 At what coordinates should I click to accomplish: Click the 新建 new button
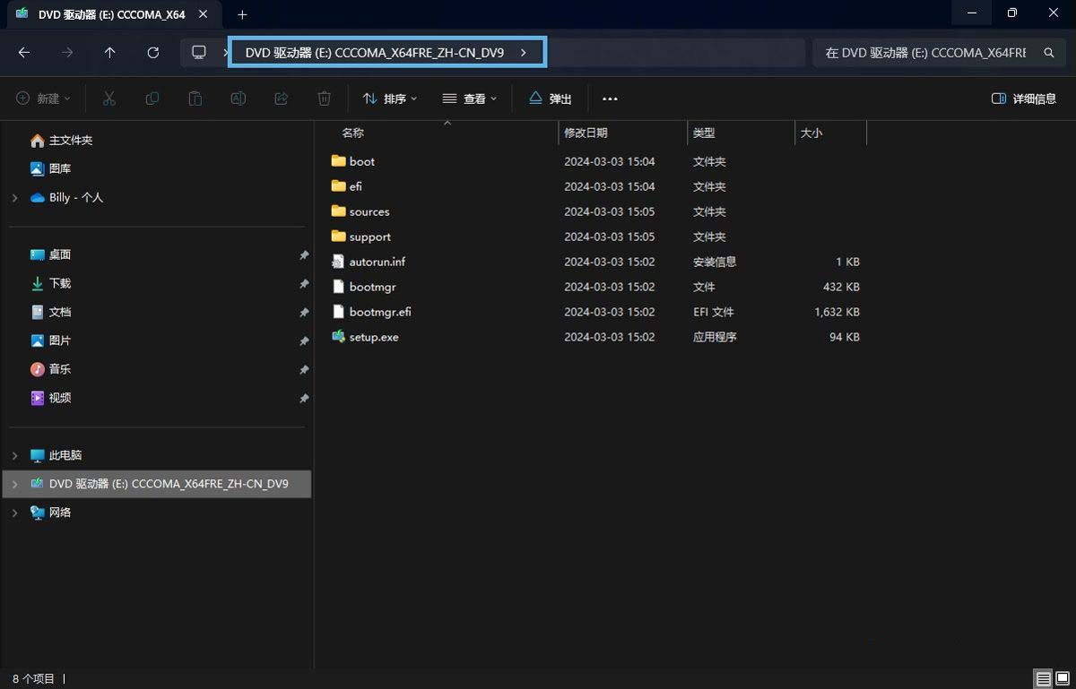tap(42, 99)
